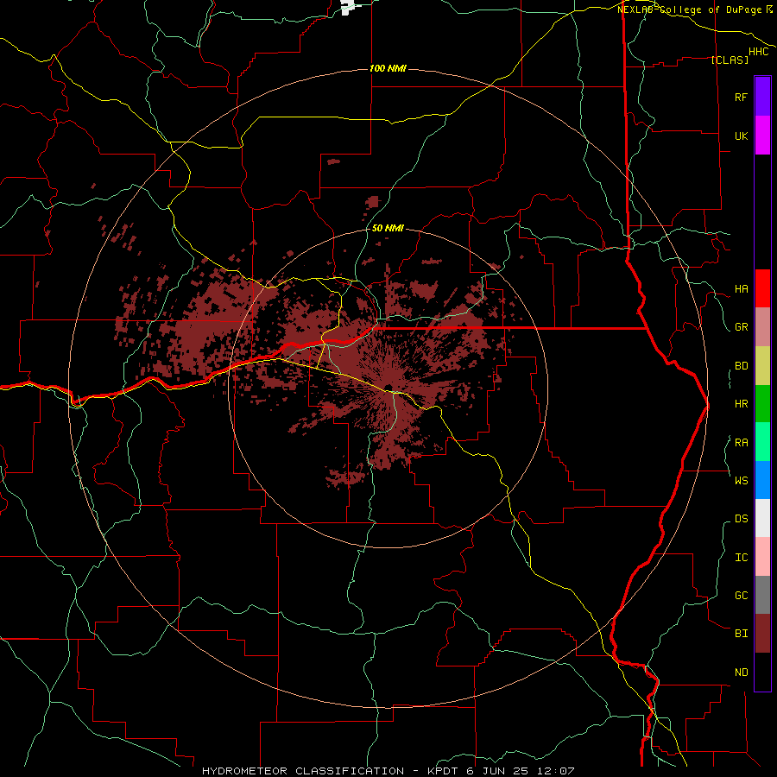Click the HA red legend swatch
This screenshot has width=777, height=777.
coord(762,288)
